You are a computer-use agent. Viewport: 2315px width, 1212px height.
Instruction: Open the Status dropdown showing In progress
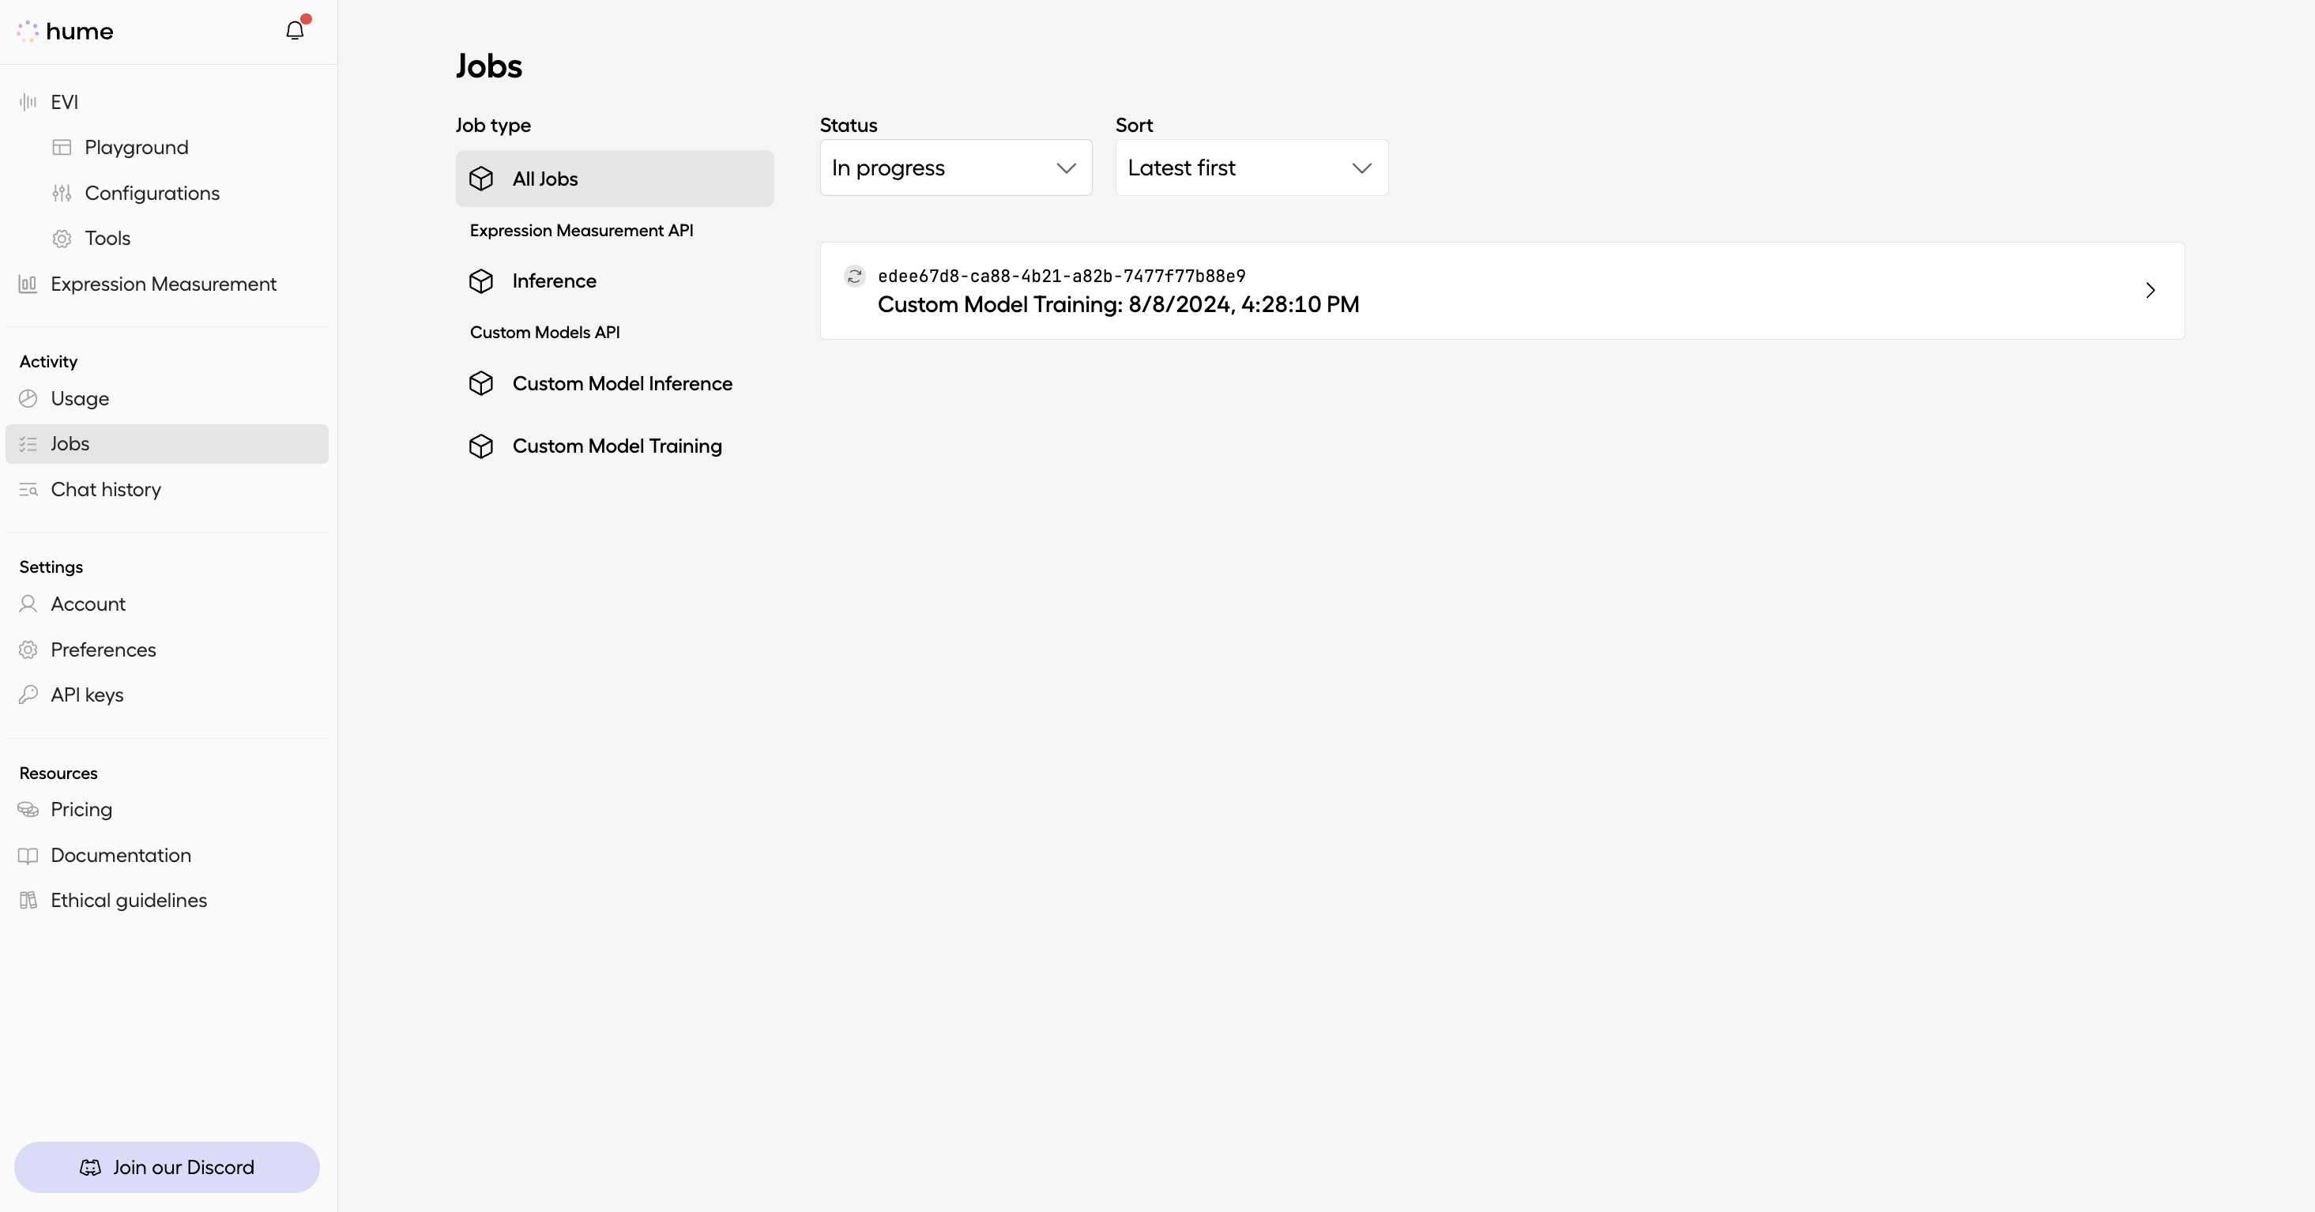click(x=954, y=168)
